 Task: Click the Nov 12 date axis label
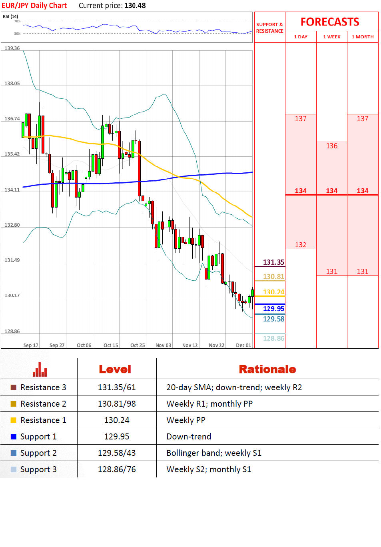[190, 345]
